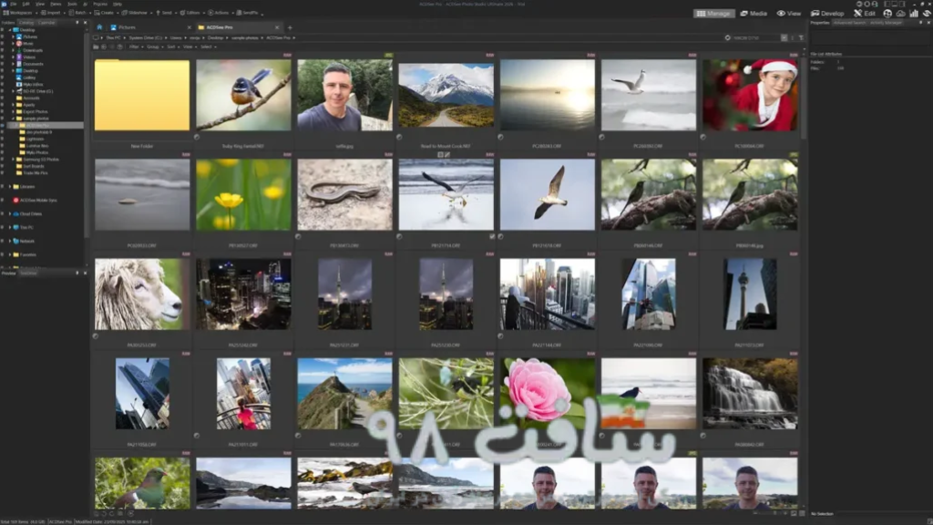Close the Folders pane
933x525 pixels.
point(85,23)
